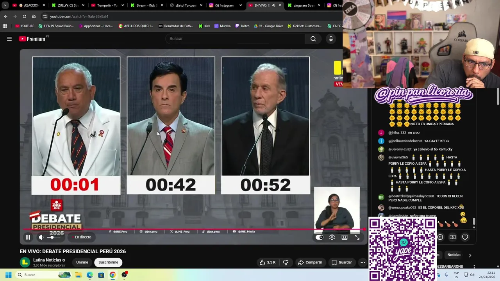This screenshot has height=281, width=500.
Task: Mute the 'EN VIVO' tab via its speaker icon
Action: (x=273, y=5)
